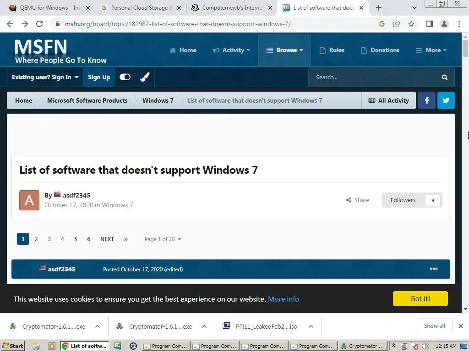This screenshot has width=469, height=352.
Task: Open Microsoft Software Products breadcrumb
Action: click(87, 100)
